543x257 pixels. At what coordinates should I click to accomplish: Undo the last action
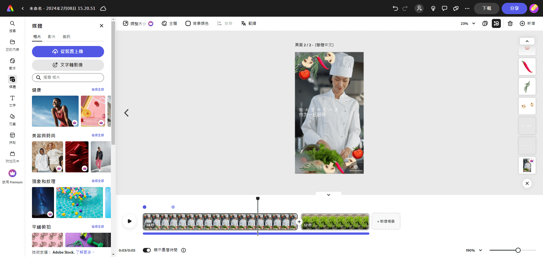[395, 8]
